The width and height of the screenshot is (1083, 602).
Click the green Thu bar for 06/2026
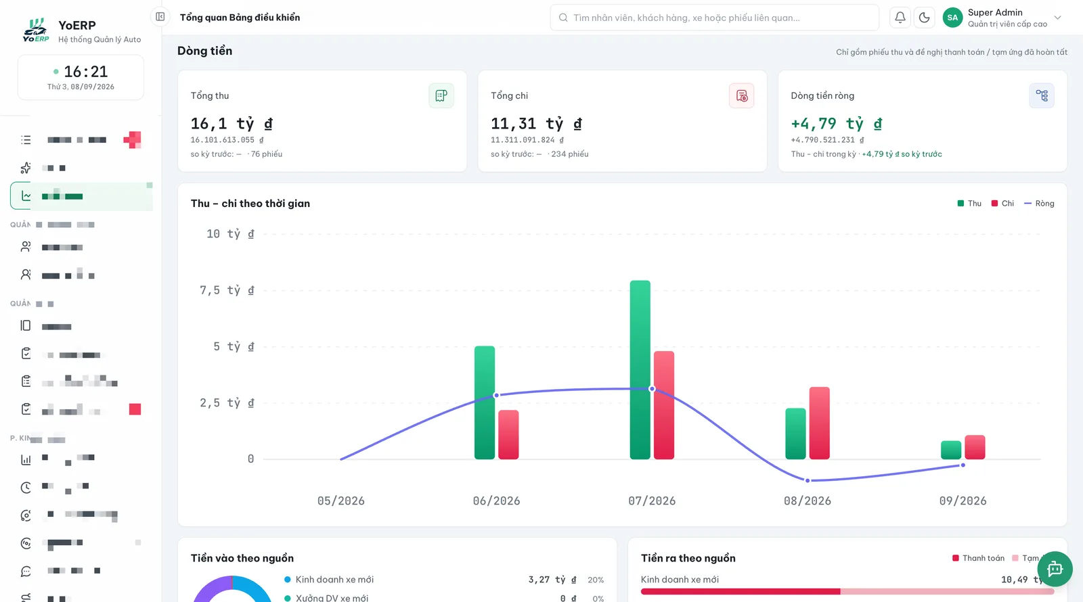485,402
